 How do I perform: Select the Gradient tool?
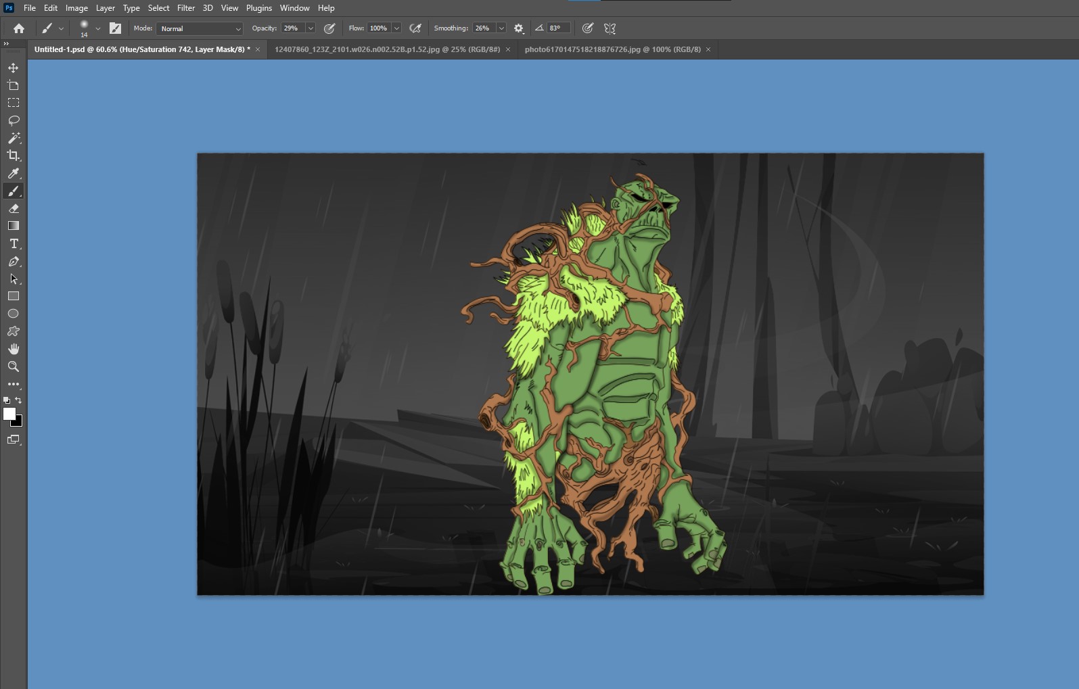click(x=14, y=226)
